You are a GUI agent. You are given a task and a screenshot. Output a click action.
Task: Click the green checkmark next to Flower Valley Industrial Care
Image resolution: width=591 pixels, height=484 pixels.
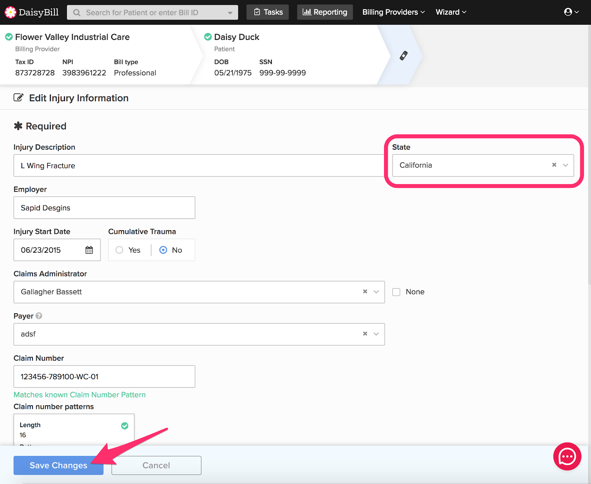coord(9,37)
